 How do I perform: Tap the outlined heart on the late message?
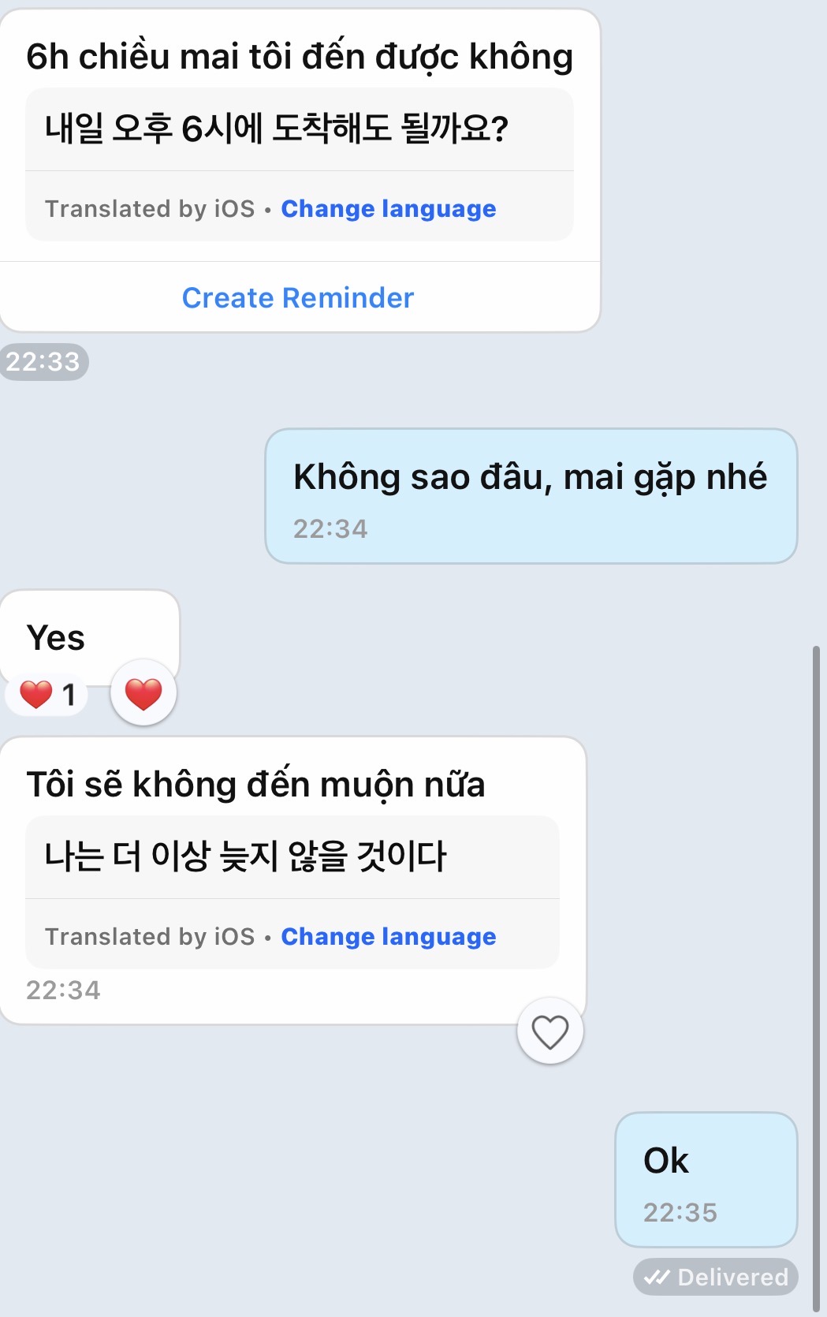549,1032
